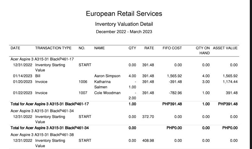Click the TRANSACTION TYPE column header
Image resolution: width=252 pixels, height=149 pixels.
coord(53,48)
